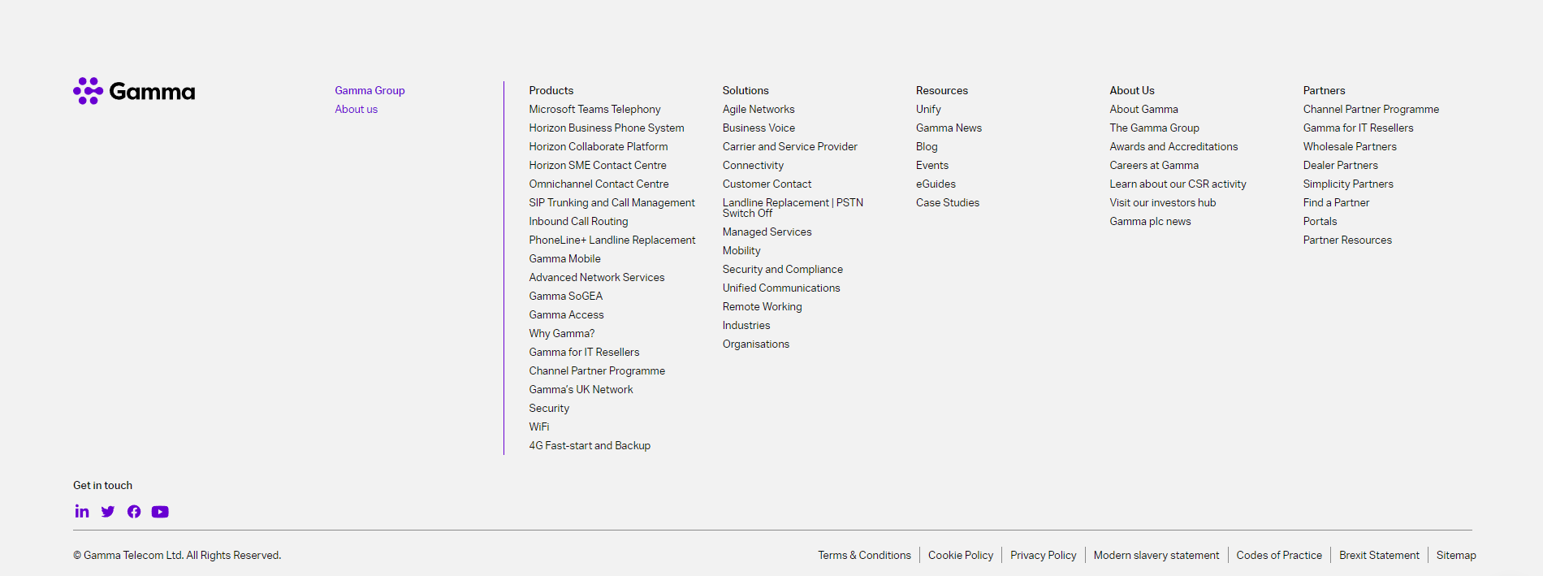Visit SIP Trunking and Call Management
The height and width of the screenshot is (576, 1543).
[x=612, y=202]
